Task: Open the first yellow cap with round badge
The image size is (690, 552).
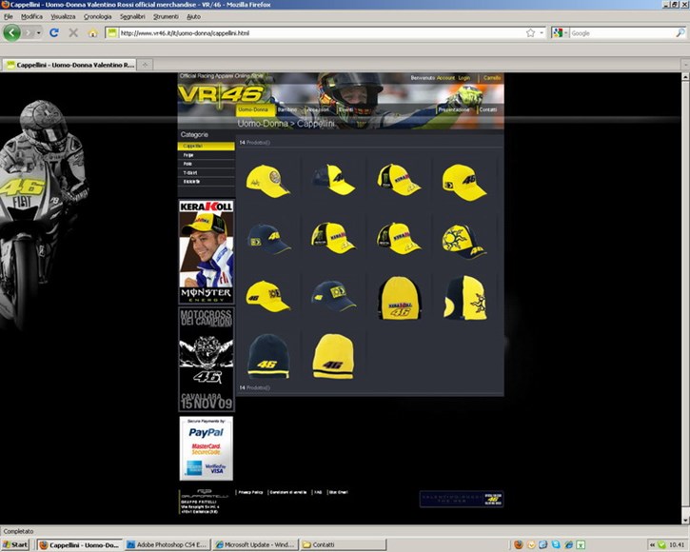Action: (267, 181)
